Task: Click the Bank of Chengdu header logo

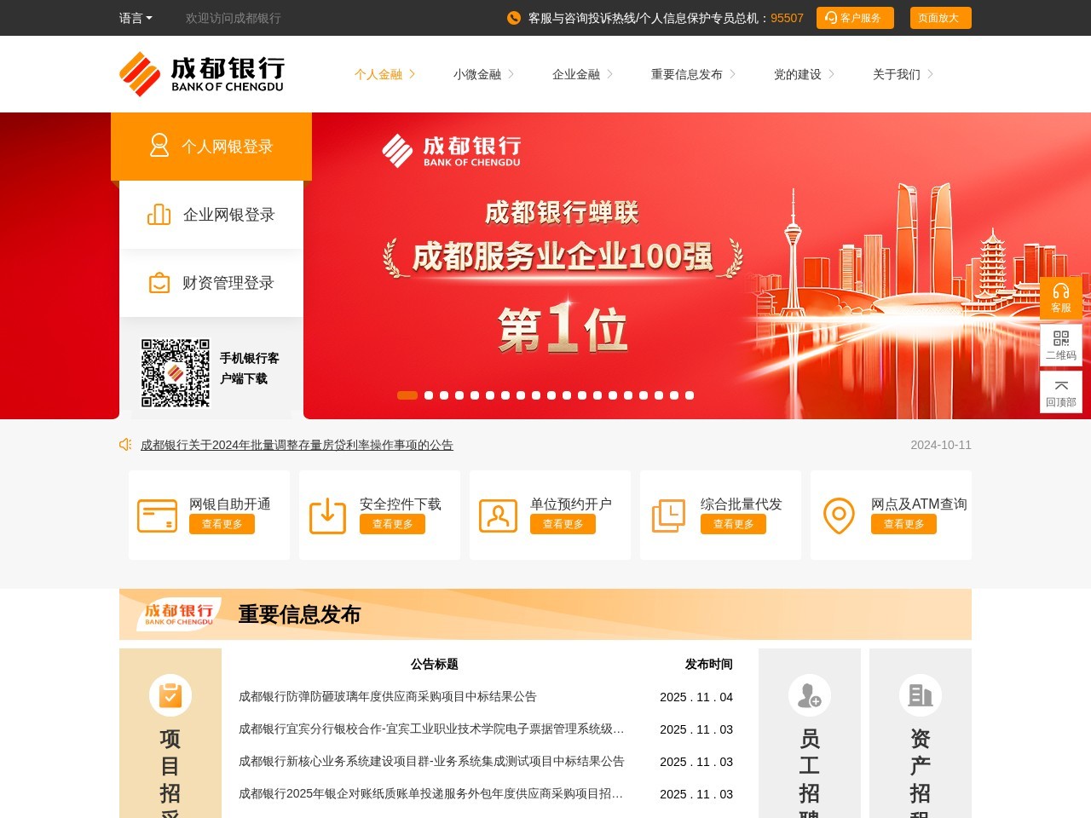Action: [x=201, y=74]
